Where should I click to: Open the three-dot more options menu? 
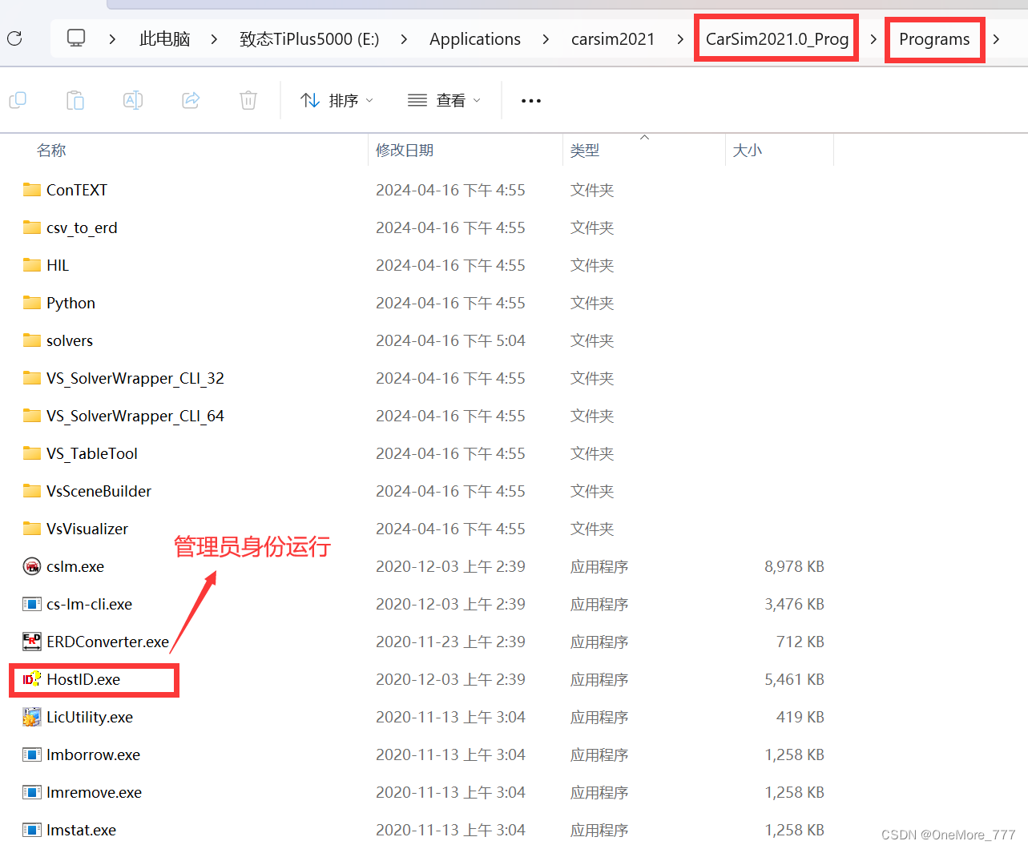(x=531, y=101)
